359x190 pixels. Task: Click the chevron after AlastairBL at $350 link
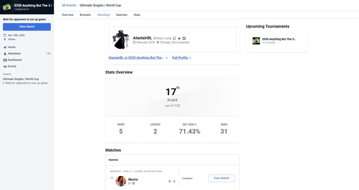(167, 58)
